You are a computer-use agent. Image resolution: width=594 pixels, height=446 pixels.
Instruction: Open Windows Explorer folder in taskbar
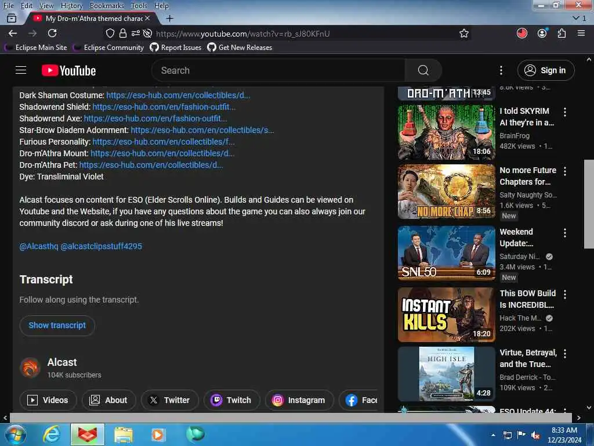(x=124, y=434)
